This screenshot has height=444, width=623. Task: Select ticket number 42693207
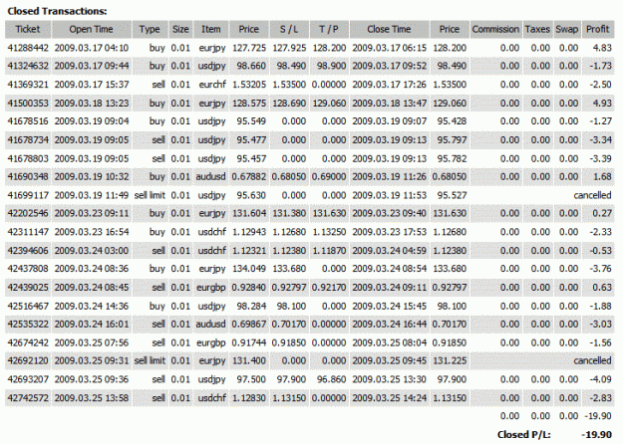click(28, 379)
